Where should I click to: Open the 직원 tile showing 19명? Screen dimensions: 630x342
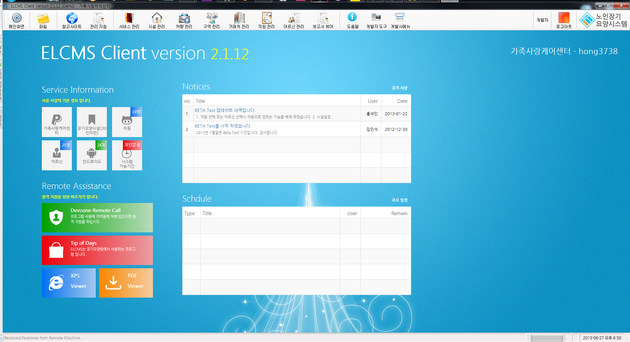(x=127, y=122)
